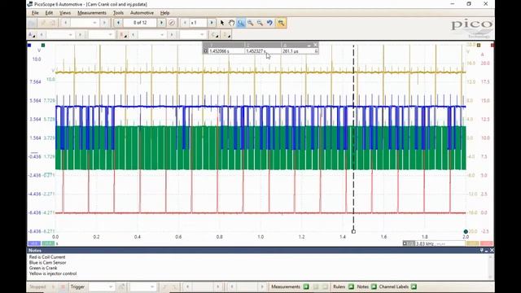This screenshot has height=293, width=521.
Task: Open the Help menu
Action: [164, 13]
